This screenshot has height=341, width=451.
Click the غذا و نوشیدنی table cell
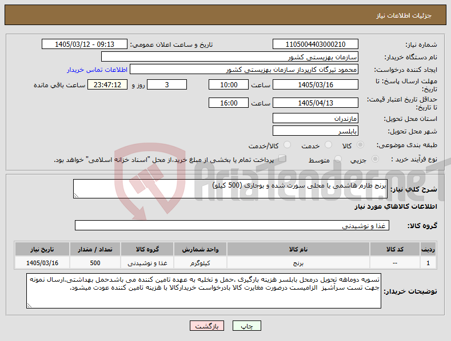tap(147, 263)
